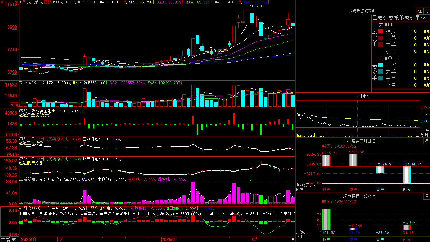430x242 pixels.
Task: Click the star favorite icon beside 宏景科技
Action: [x=21, y=2]
